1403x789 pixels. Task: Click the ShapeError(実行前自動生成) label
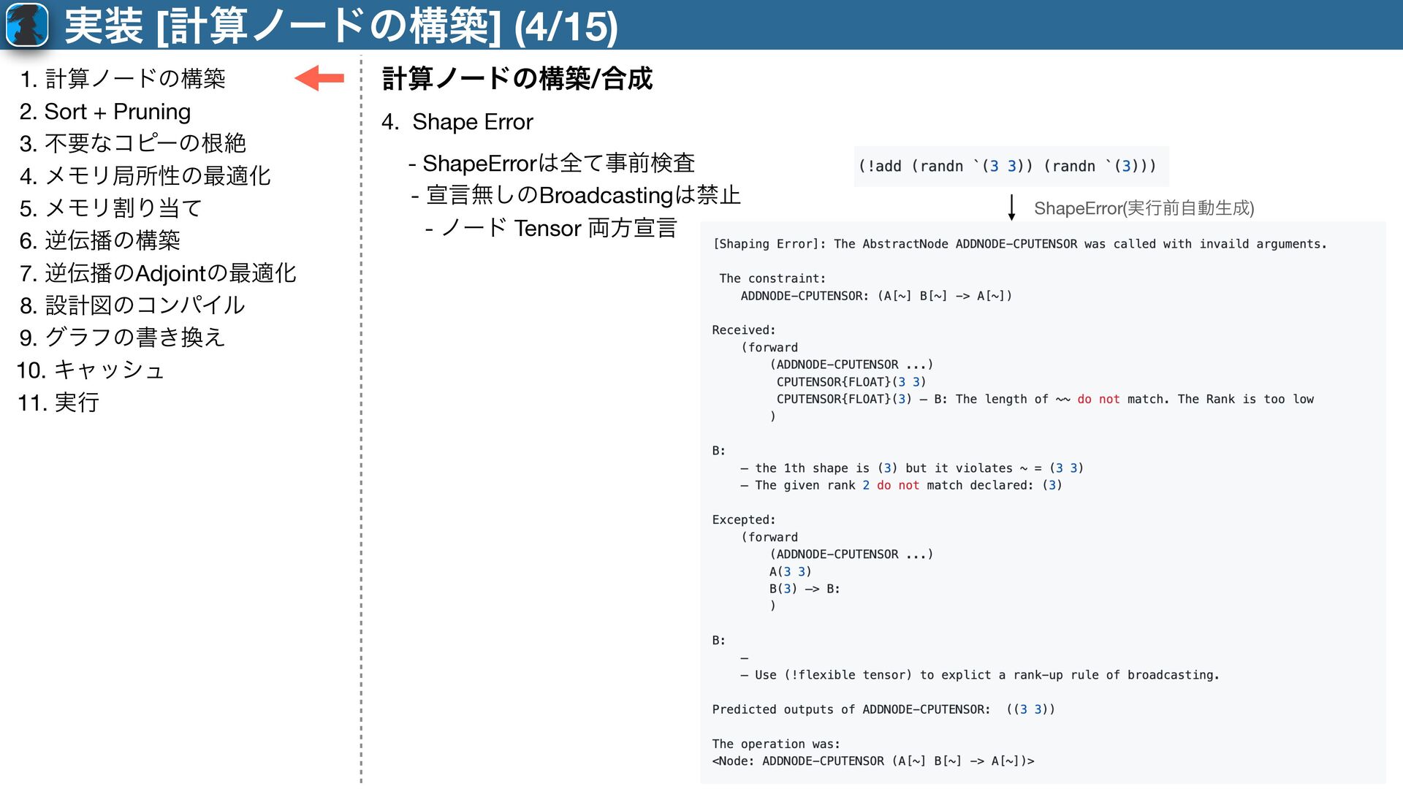pyautogui.click(x=1144, y=208)
